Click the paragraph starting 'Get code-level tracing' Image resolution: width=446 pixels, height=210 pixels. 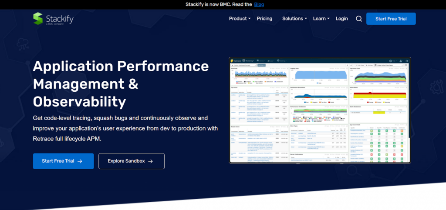pos(125,128)
